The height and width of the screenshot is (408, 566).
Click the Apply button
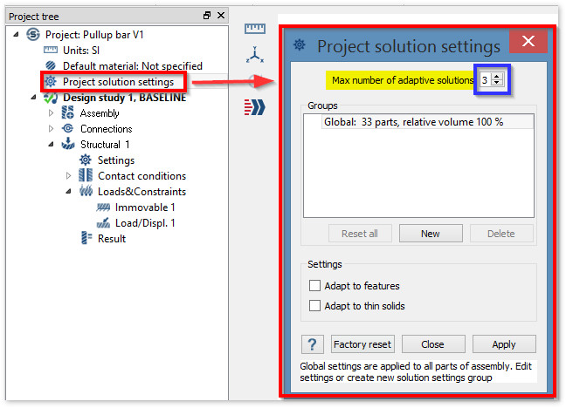(504, 344)
